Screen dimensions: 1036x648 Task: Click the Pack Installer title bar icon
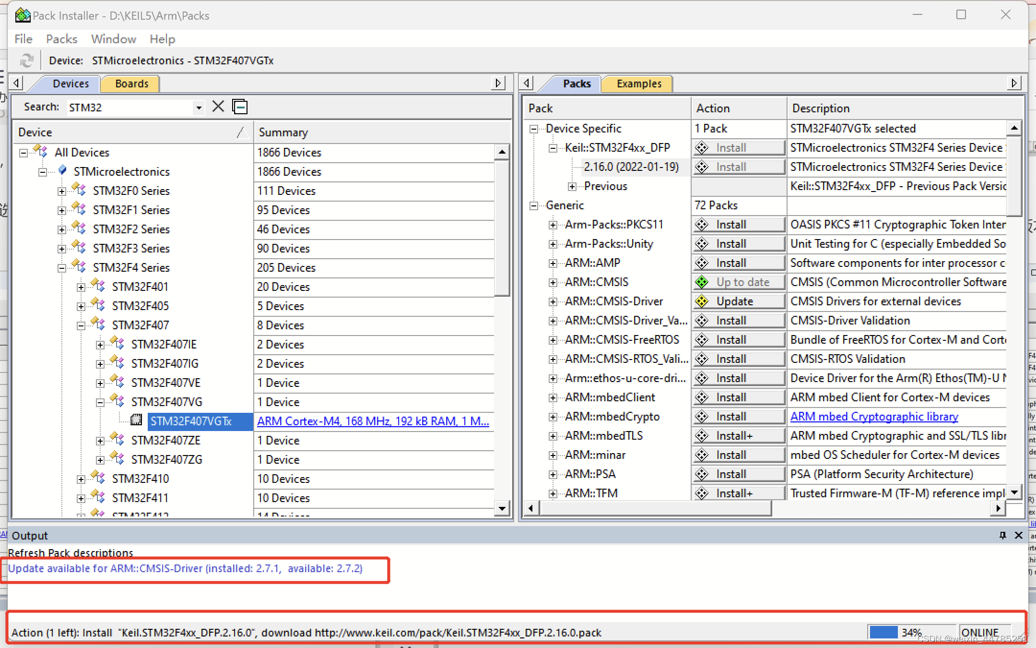[22, 15]
